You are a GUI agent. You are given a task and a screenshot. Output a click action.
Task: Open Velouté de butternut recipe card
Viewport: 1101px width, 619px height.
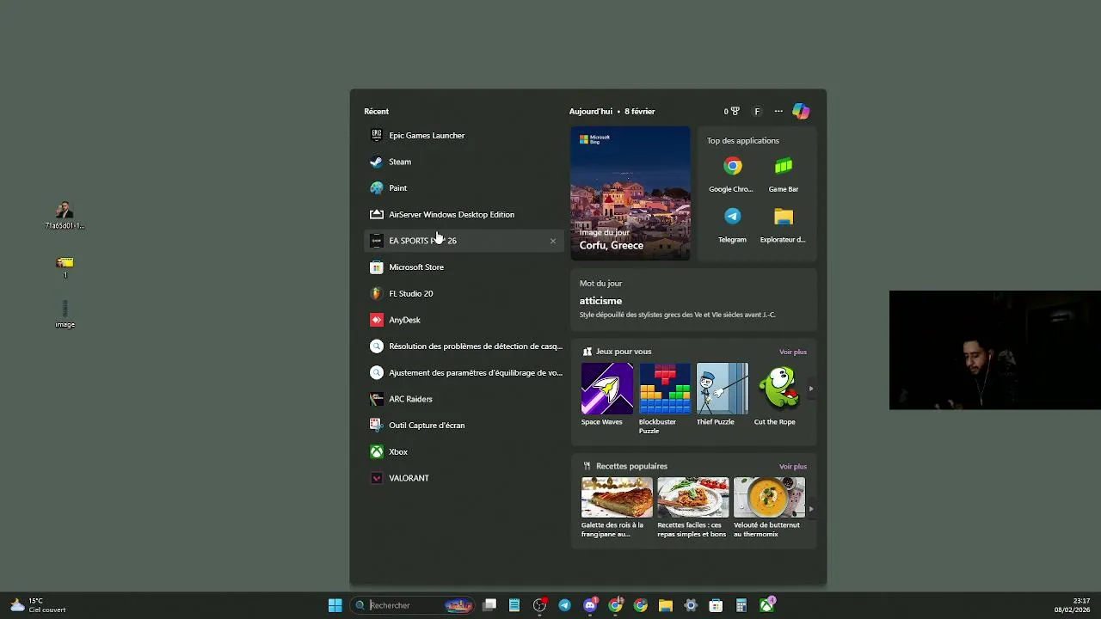[769, 508]
